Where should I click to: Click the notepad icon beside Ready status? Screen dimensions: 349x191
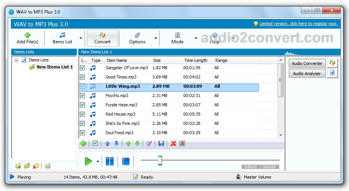pyautogui.click(x=135, y=177)
